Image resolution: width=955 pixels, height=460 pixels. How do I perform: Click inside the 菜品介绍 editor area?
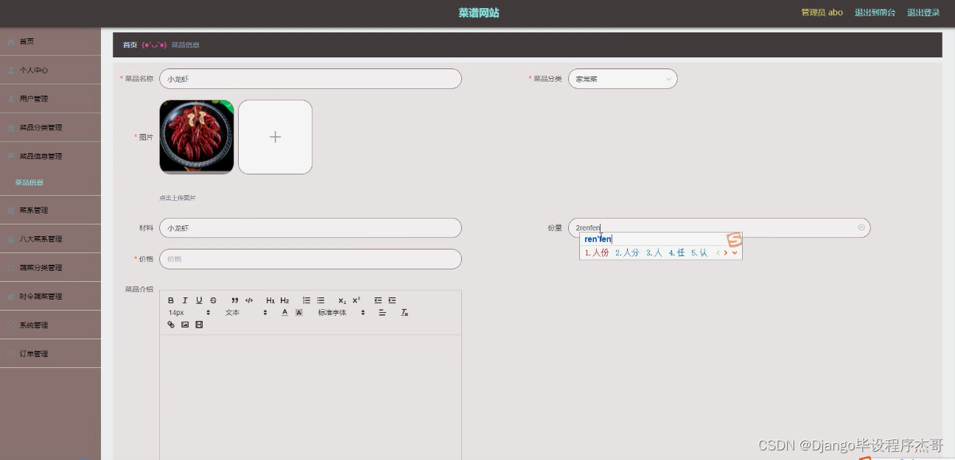click(310, 397)
